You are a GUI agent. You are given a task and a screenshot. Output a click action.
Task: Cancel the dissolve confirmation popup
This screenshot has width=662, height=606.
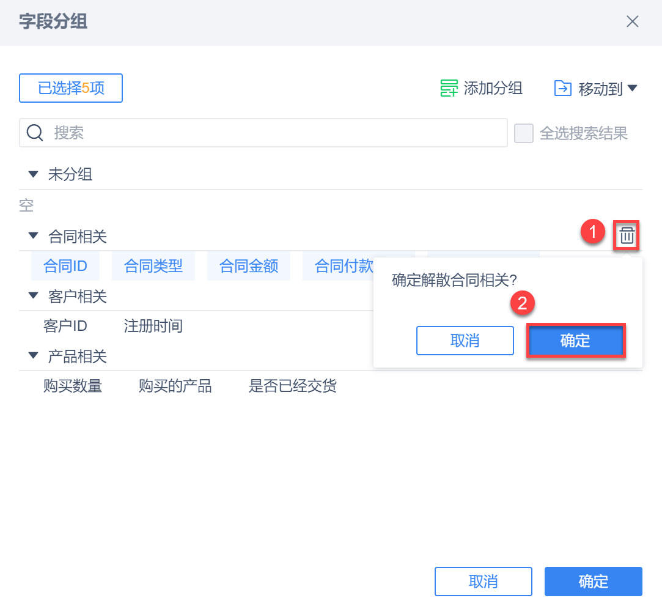tap(465, 341)
